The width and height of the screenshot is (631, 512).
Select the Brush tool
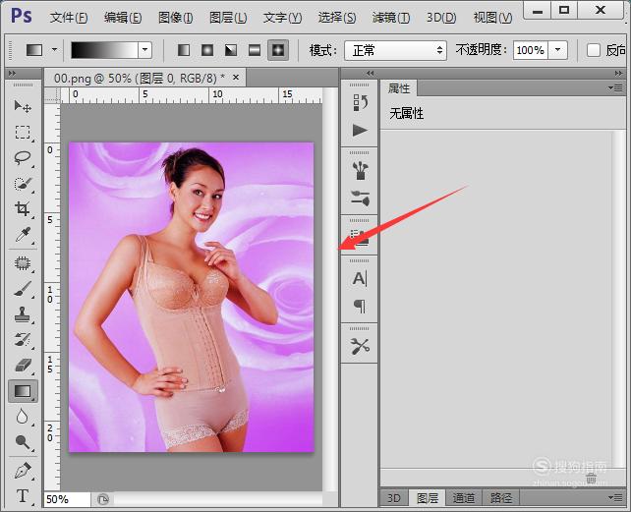(x=23, y=289)
